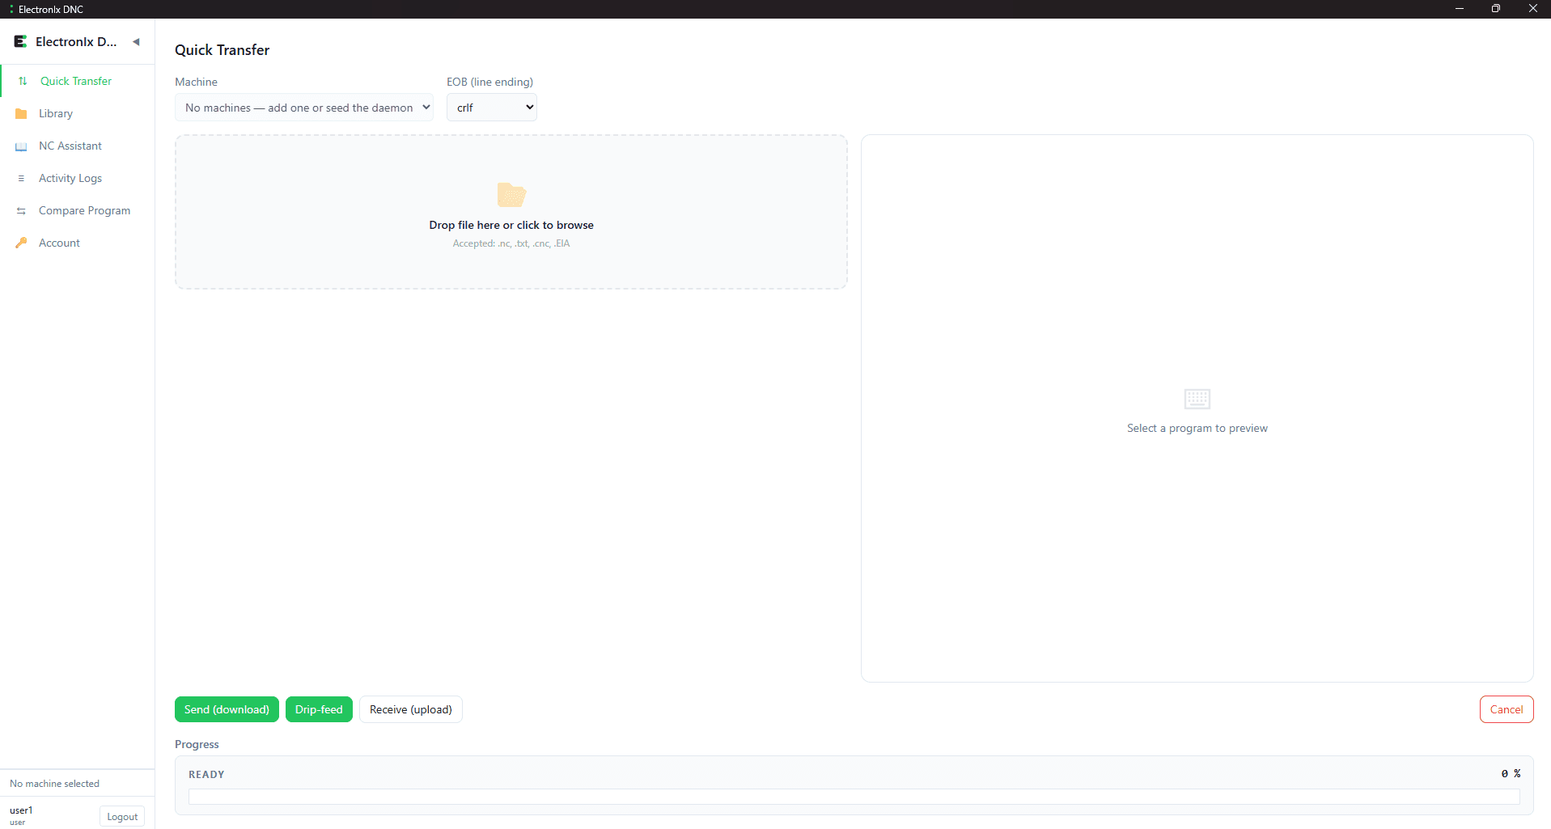Click the keyboard preview placeholder icon
The image size is (1551, 829).
pyautogui.click(x=1197, y=399)
